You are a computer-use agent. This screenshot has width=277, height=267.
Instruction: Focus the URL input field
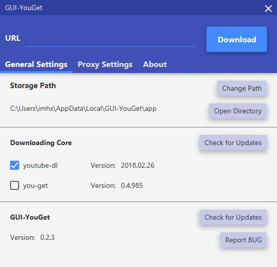(111, 39)
